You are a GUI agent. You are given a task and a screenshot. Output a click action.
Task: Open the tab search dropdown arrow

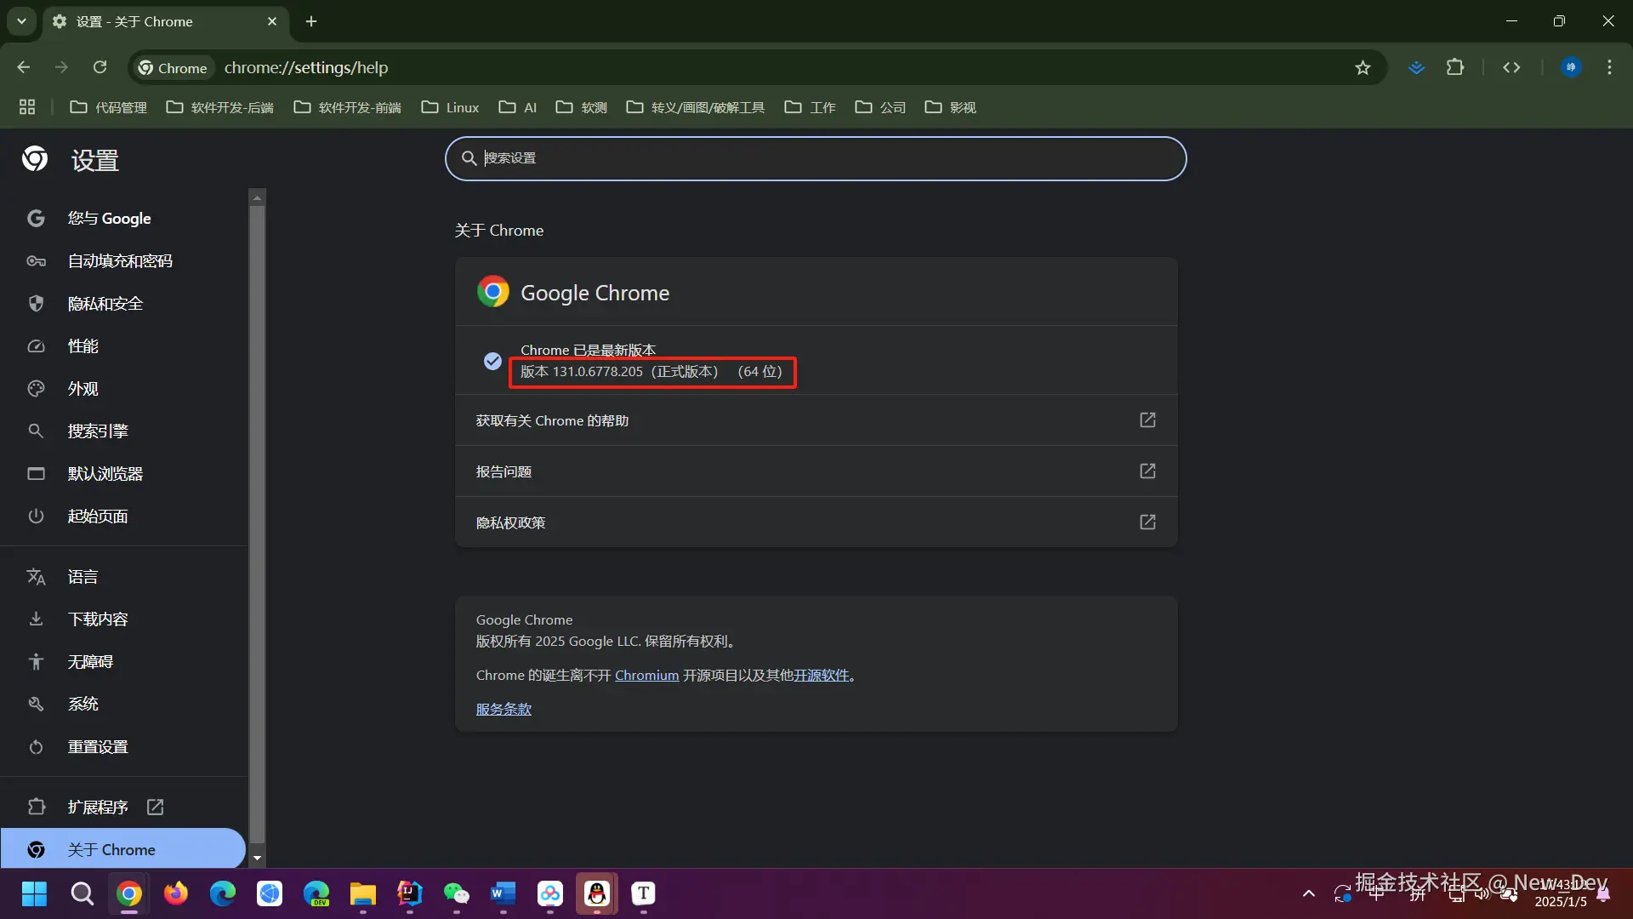21,21
